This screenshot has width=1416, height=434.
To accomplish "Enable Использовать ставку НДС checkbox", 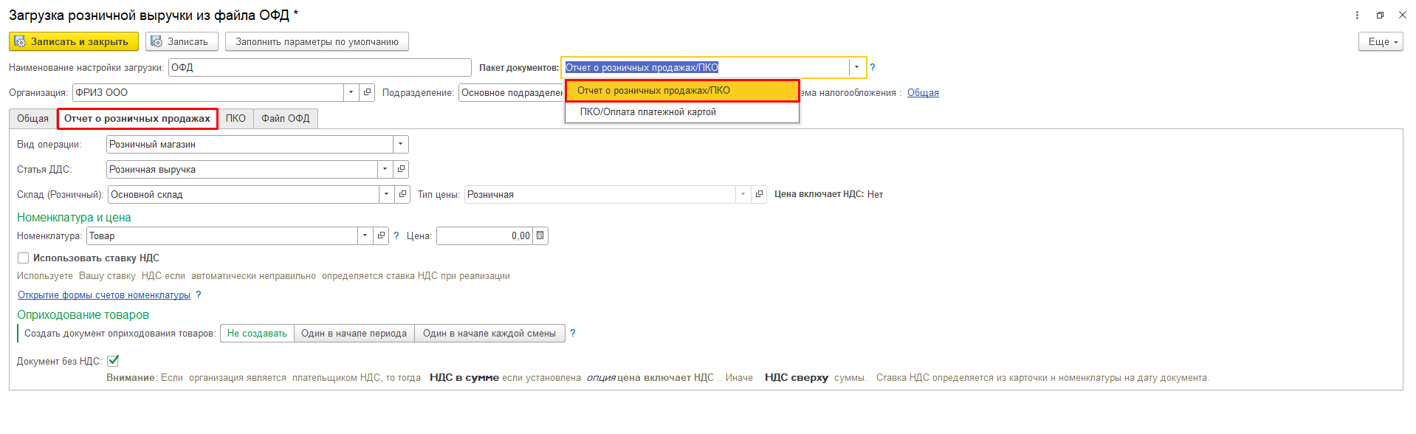I will 24,258.
